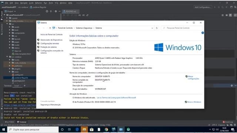
Task: Click the Pesquisar Painel de Controle search field
Action: coord(182,28)
